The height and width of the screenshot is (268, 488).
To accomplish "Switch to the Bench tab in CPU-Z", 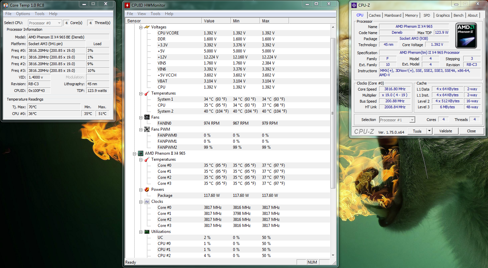I will [459, 15].
